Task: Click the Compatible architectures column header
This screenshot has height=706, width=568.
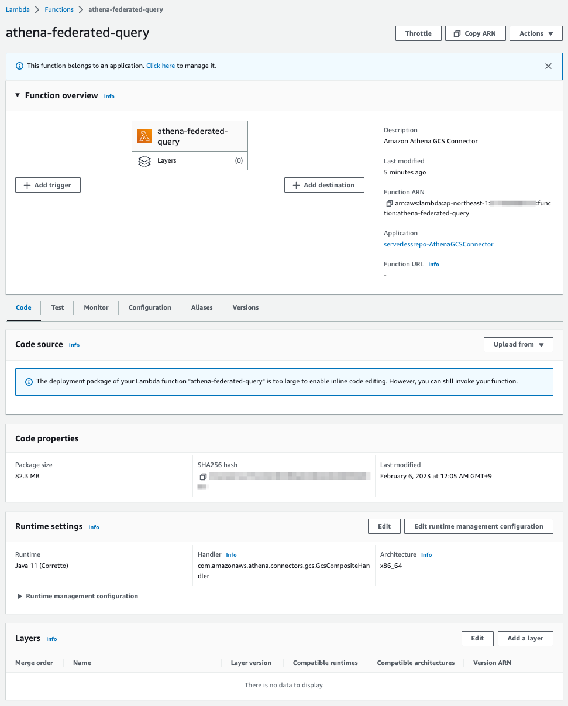Action: pos(415,663)
